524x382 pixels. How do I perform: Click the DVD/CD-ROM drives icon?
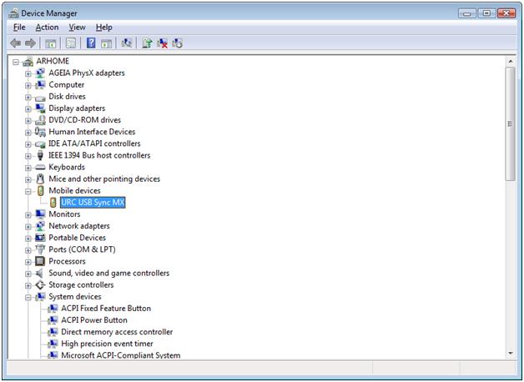pyautogui.click(x=40, y=120)
